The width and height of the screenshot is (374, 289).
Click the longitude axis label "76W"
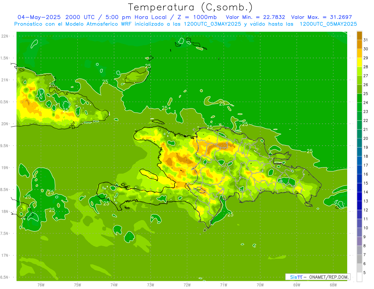[41, 285]
